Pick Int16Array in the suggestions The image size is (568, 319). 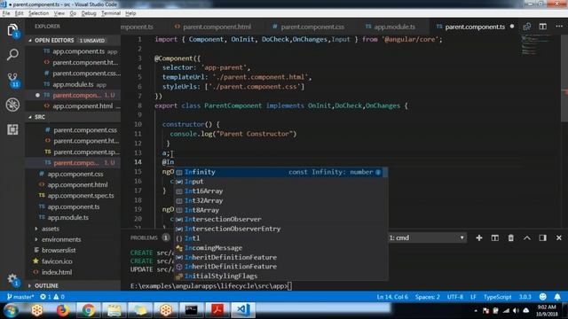tap(281, 191)
